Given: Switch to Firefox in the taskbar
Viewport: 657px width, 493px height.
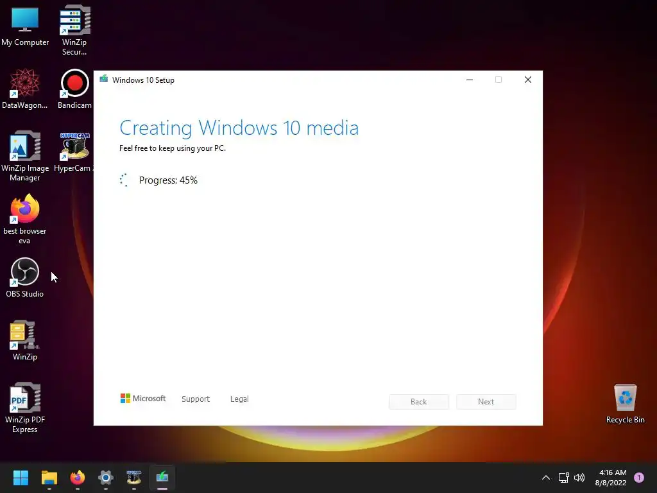Looking at the screenshot, I should click(x=78, y=478).
